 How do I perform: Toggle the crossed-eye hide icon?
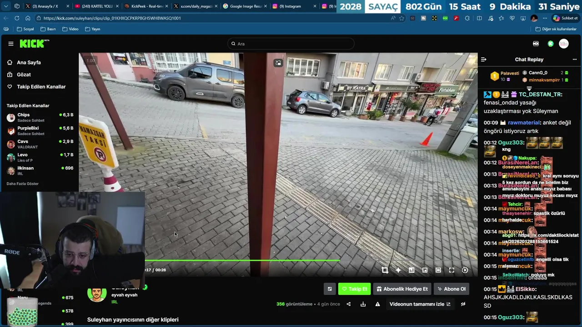(x=463, y=304)
